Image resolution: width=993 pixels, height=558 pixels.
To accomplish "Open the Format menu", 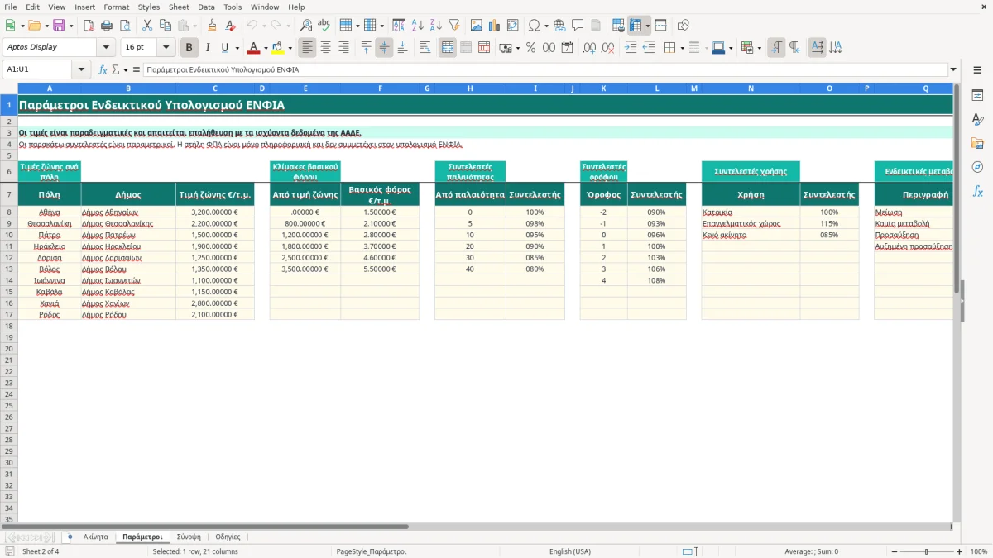I will pyautogui.click(x=116, y=7).
